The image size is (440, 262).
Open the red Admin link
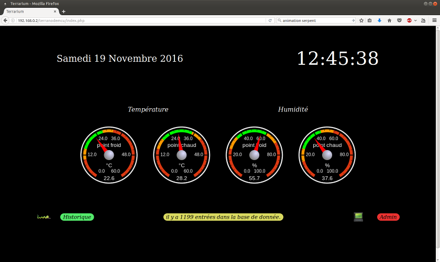tap(388, 217)
